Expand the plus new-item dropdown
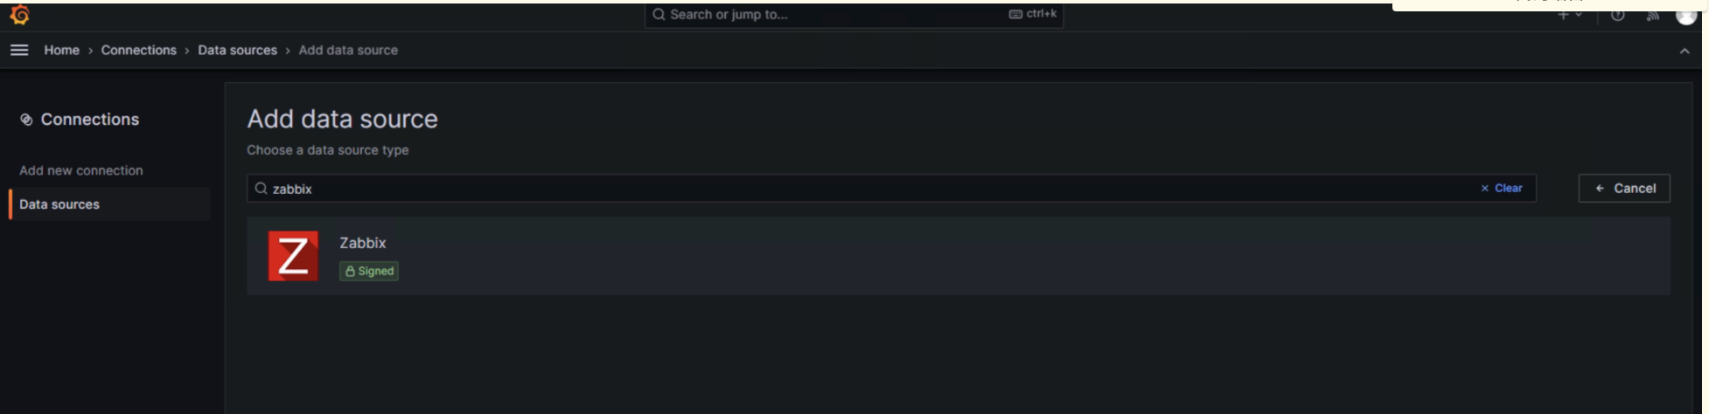1709x414 pixels. [1570, 15]
